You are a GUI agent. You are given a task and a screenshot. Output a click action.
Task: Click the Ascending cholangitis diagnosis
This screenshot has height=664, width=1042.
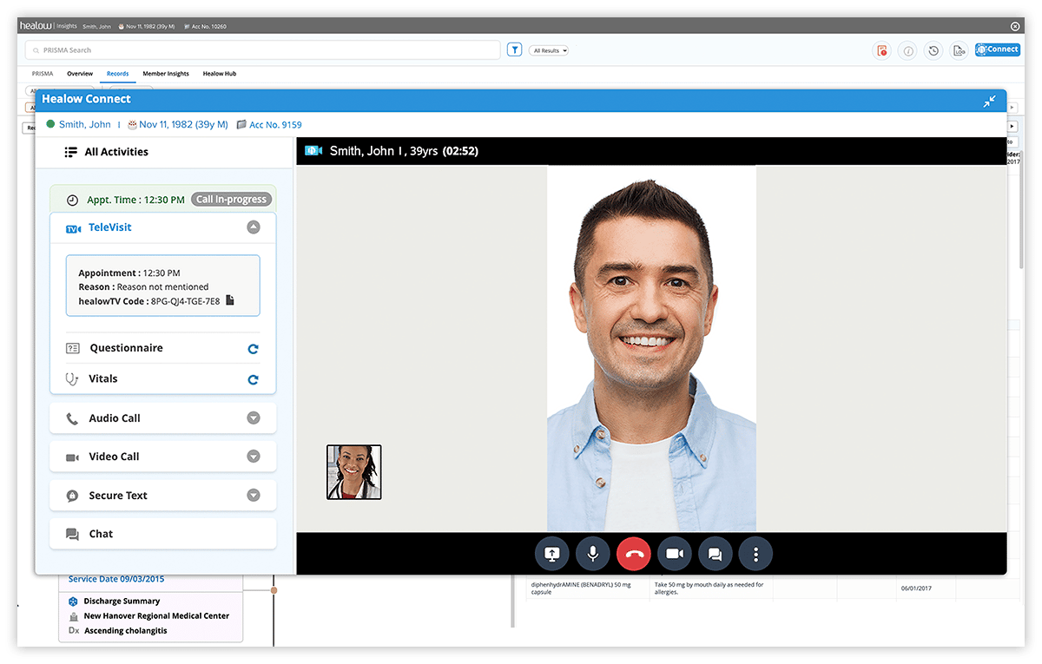coord(125,631)
